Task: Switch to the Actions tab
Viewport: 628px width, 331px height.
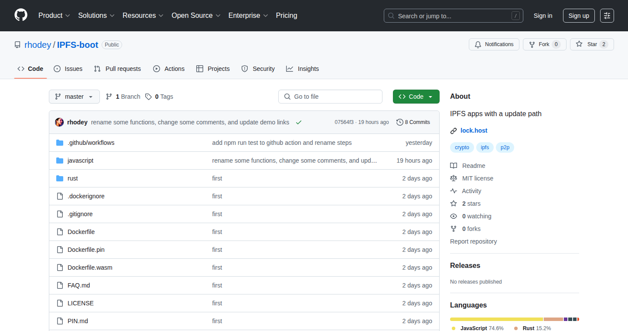Action: [x=169, y=69]
